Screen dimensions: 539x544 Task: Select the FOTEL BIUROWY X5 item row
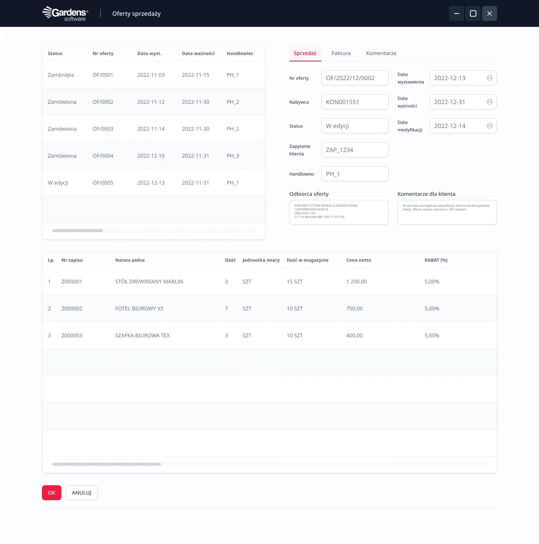point(269,309)
